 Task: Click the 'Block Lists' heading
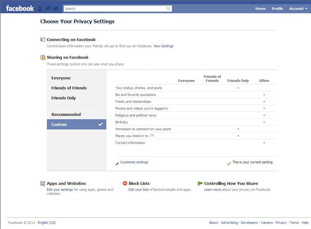139,183
